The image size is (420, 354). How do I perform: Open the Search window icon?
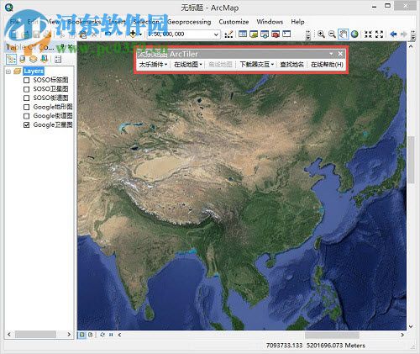(265, 34)
